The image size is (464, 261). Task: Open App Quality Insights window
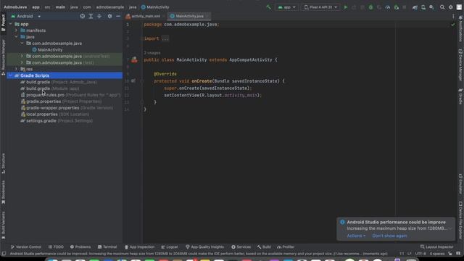[204, 246]
